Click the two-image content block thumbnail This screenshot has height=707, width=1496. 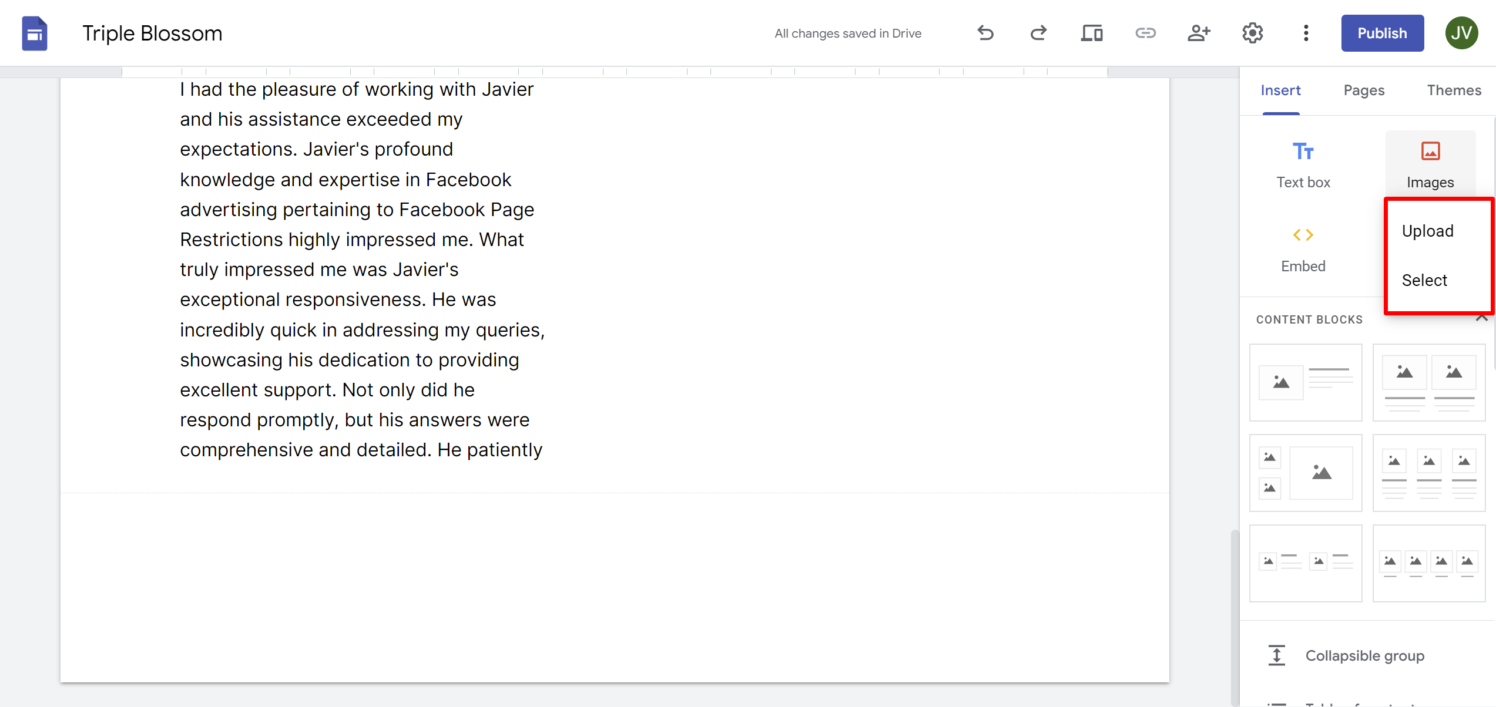(1426, 382)
